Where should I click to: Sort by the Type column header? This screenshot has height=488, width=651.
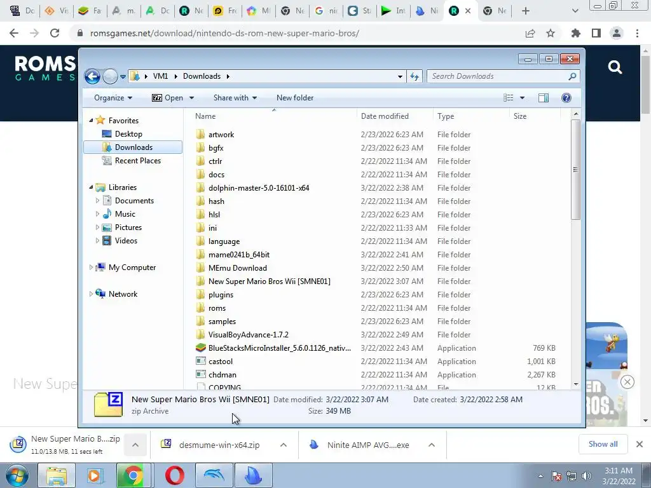471,116
